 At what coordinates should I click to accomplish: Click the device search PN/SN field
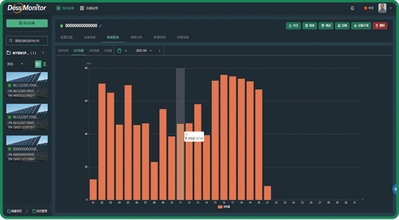(x=27, y=41)
